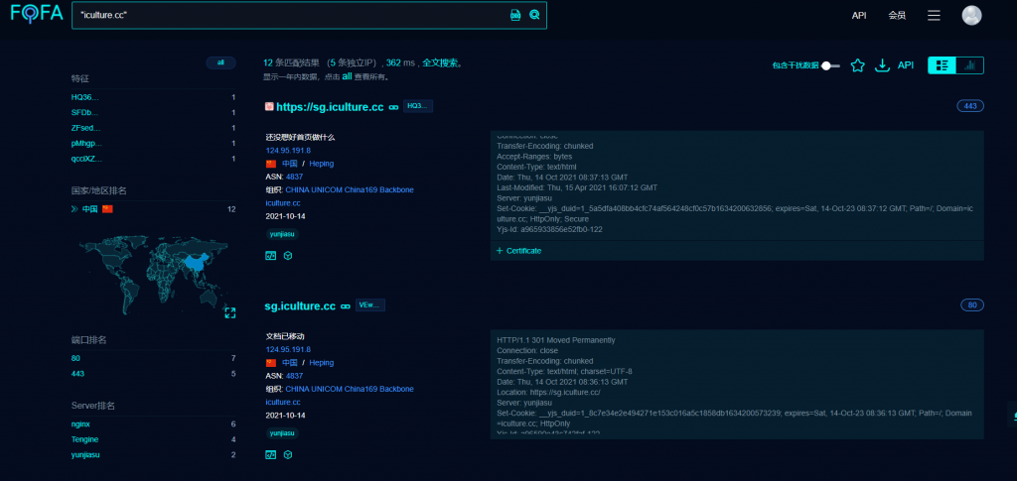Open the hamburger menu in header
The height and width of the screenshot is (481, 1017).
(x=934, y=15)
